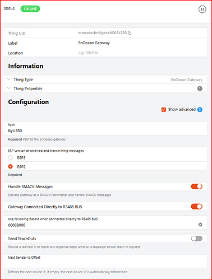Image resolution: width=212 pixels, height=280 pixels.
Task: Click the EnOcean Gateway thing type value
Action: point(187,80)
